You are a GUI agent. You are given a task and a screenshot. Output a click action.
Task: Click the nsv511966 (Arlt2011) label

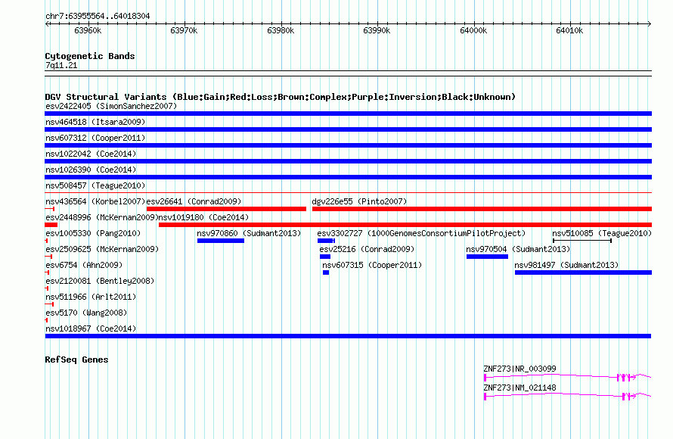[x=91, y=297]
